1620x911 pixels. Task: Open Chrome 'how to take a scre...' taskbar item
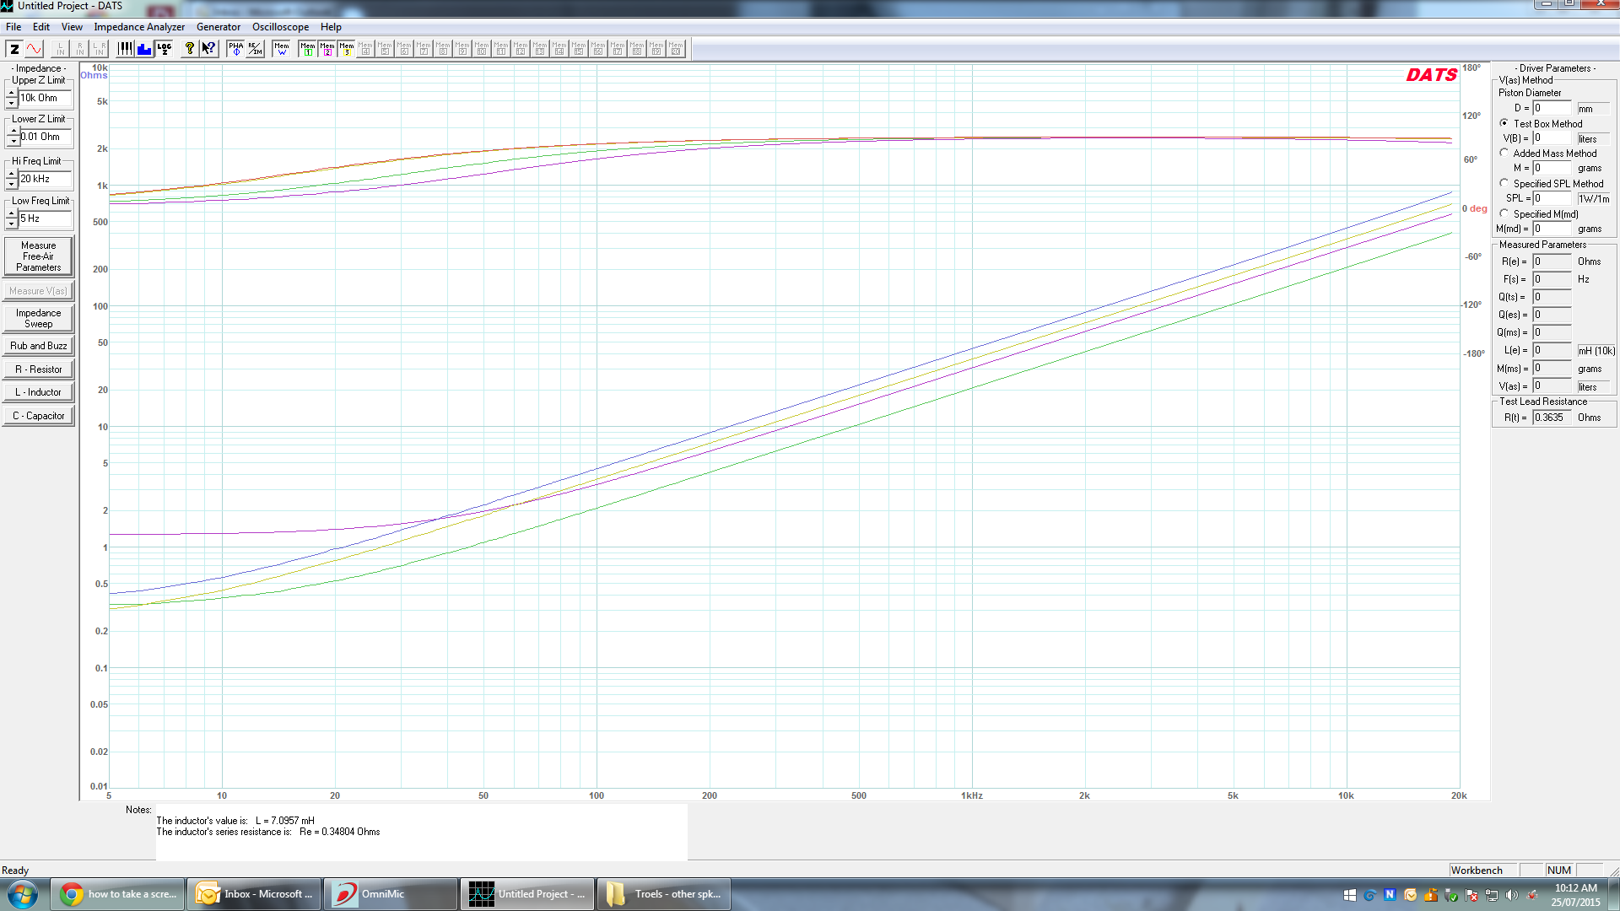tap(117, 894)
